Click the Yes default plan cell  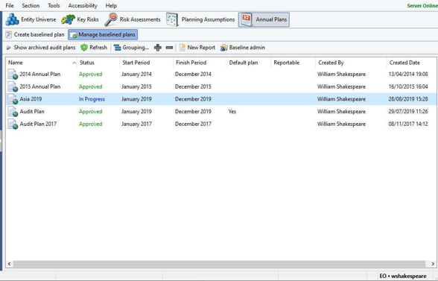232,112
